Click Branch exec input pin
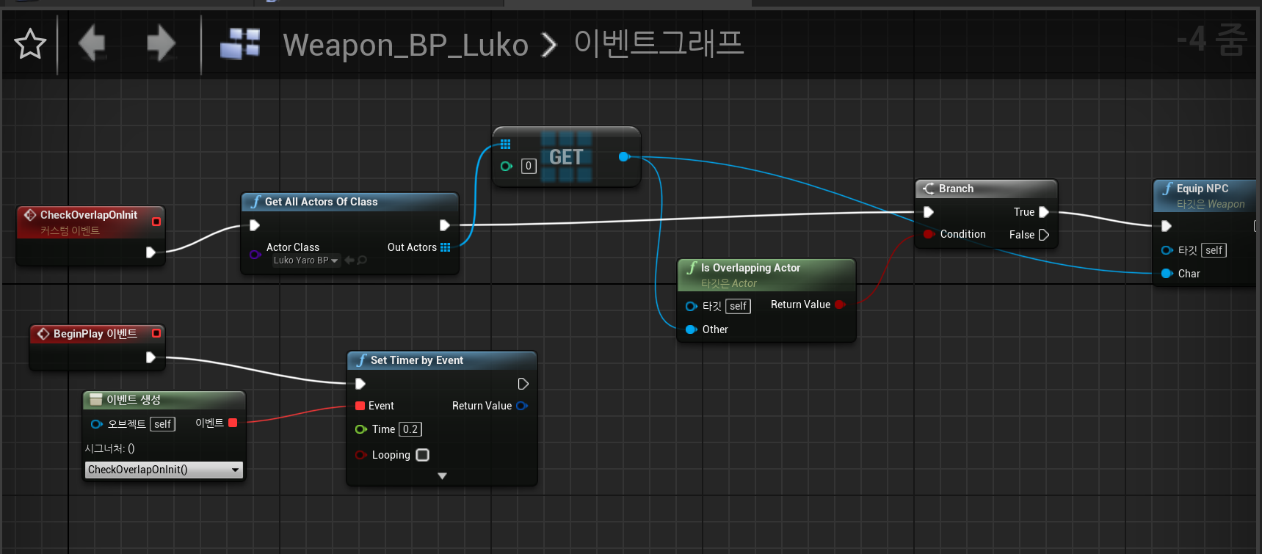The image size is (1262, 554). tap(929, 212)
